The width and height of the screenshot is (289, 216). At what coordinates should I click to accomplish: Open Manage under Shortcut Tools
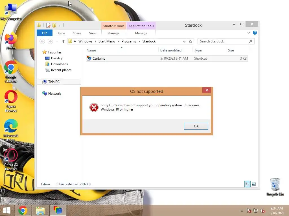pyautogui.click(x=113, y=33)
